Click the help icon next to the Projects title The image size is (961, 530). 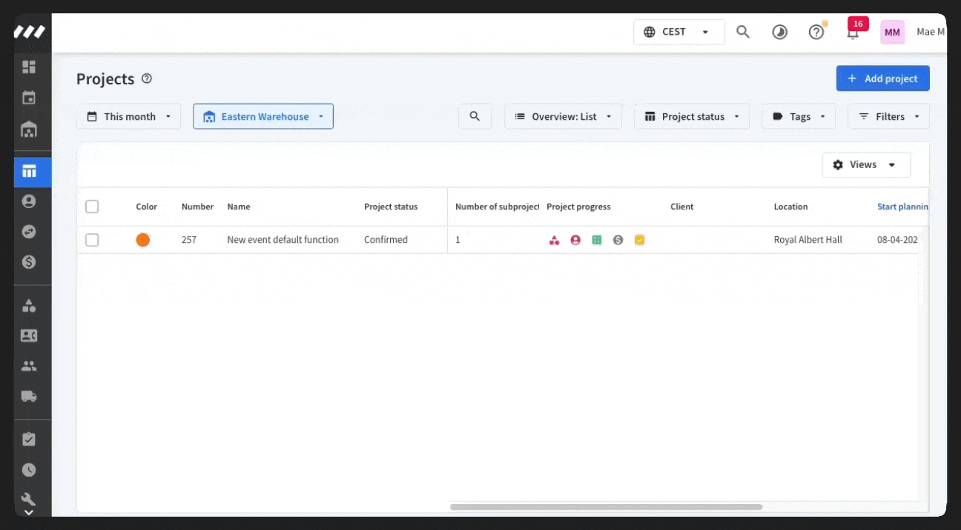point(147,78)
